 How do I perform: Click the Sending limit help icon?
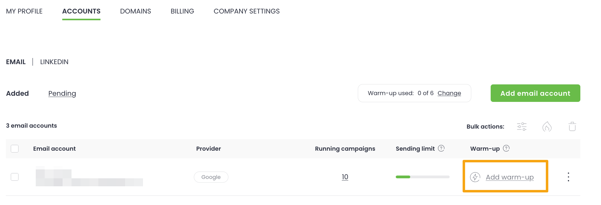441,149
